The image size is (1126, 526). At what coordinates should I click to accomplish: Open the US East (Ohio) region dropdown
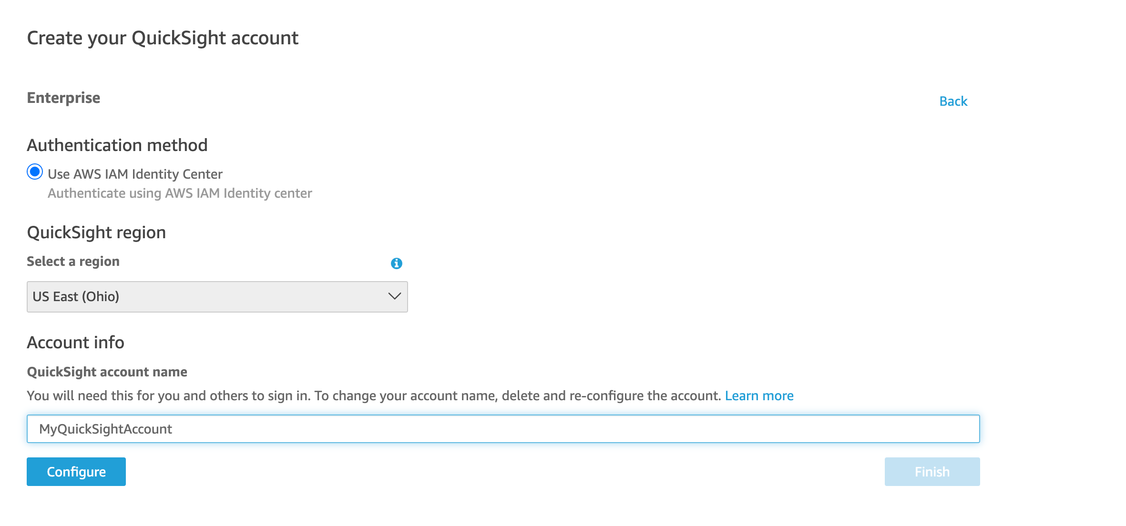217,296
